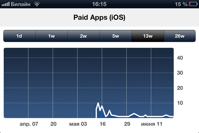The width and height of the screenshot is (199, 133).
Task: Show the 5w sales range
Action: pyautogui.click(x=116, y=36)
